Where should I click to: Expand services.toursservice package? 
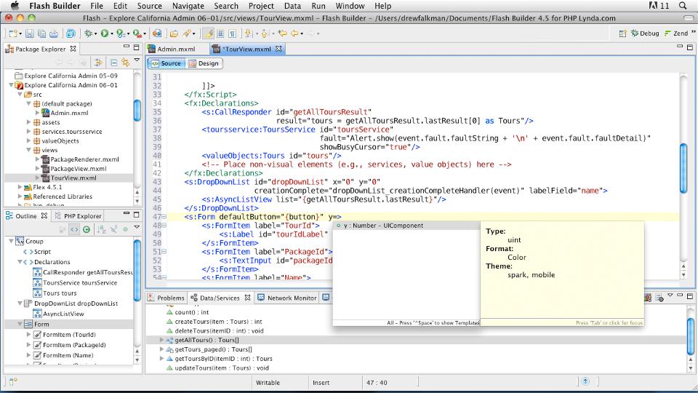pyautogui.click(x=29, y=131)
